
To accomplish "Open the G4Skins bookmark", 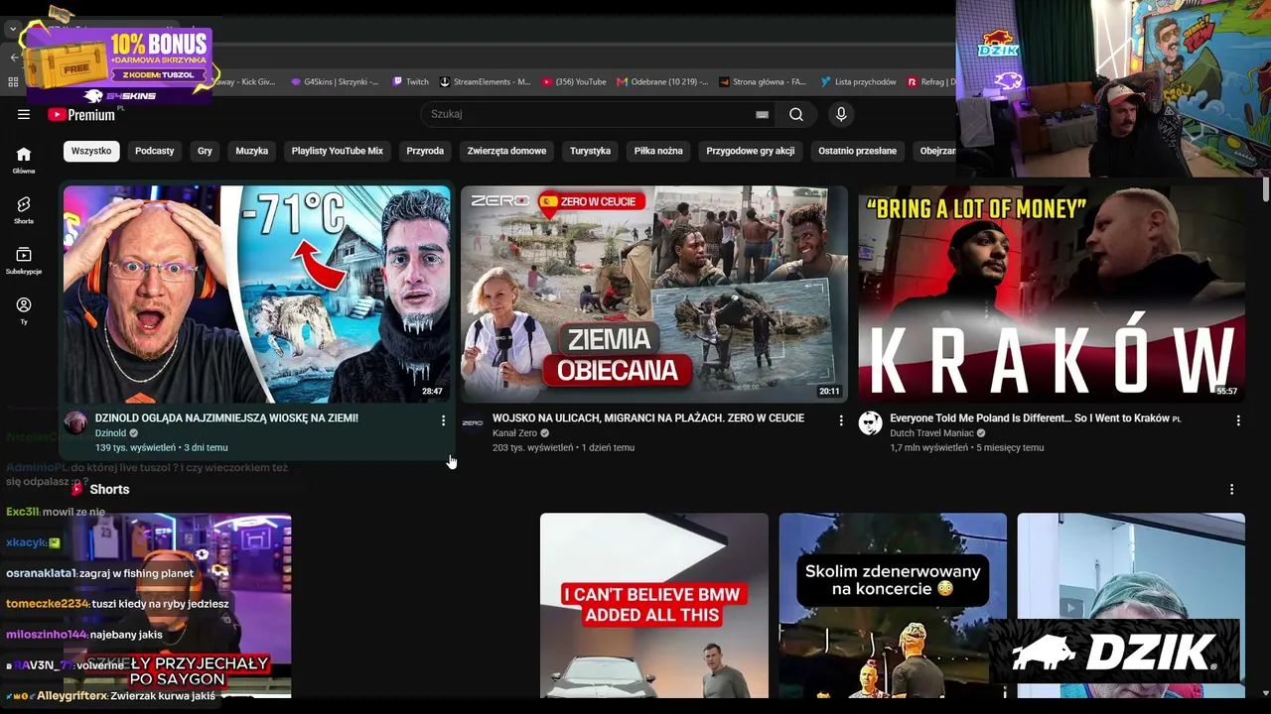I will (x=335, y=82).
